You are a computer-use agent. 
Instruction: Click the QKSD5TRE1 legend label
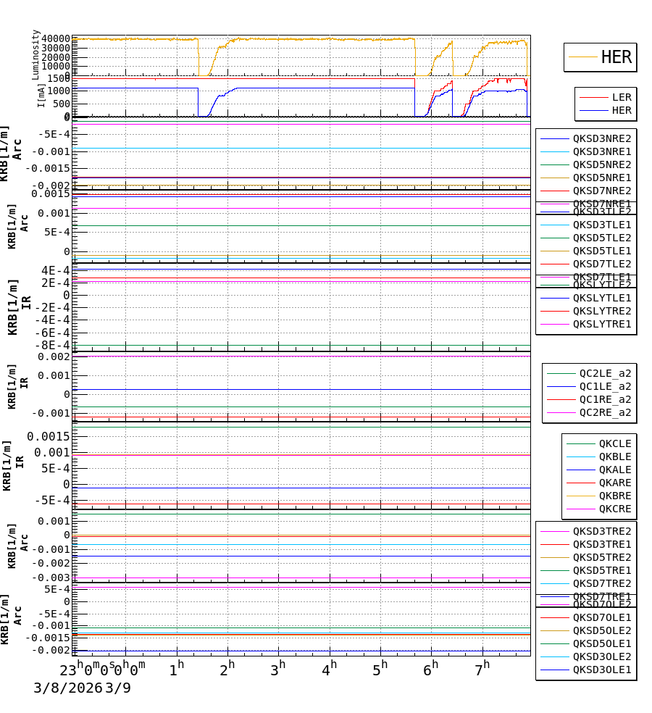[601, 571]
